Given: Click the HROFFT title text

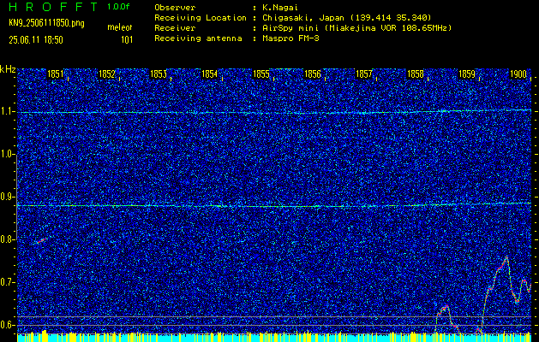Looking at the screenshot, I should (x=52, y=7).
